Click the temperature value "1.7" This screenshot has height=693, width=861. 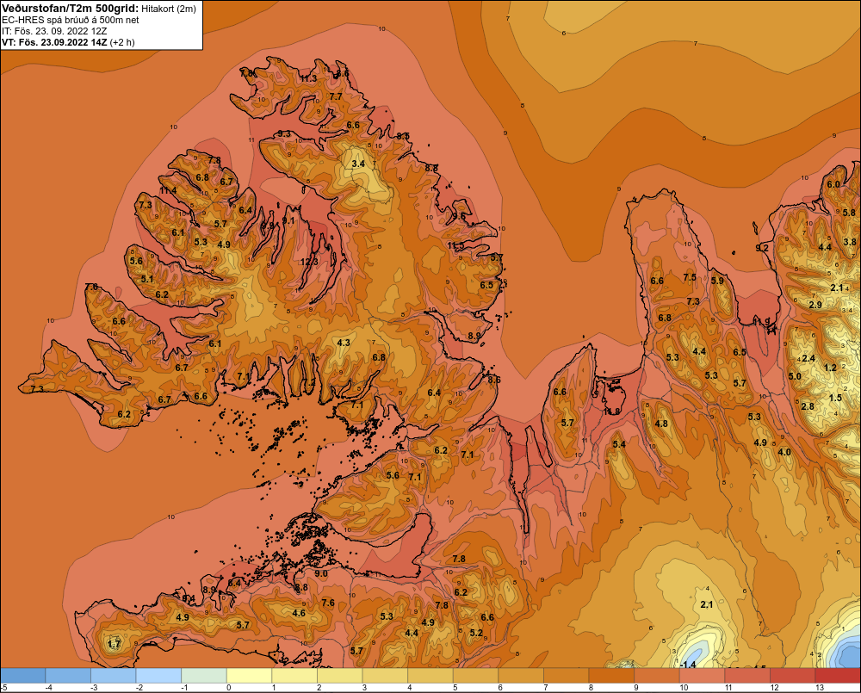114,644
